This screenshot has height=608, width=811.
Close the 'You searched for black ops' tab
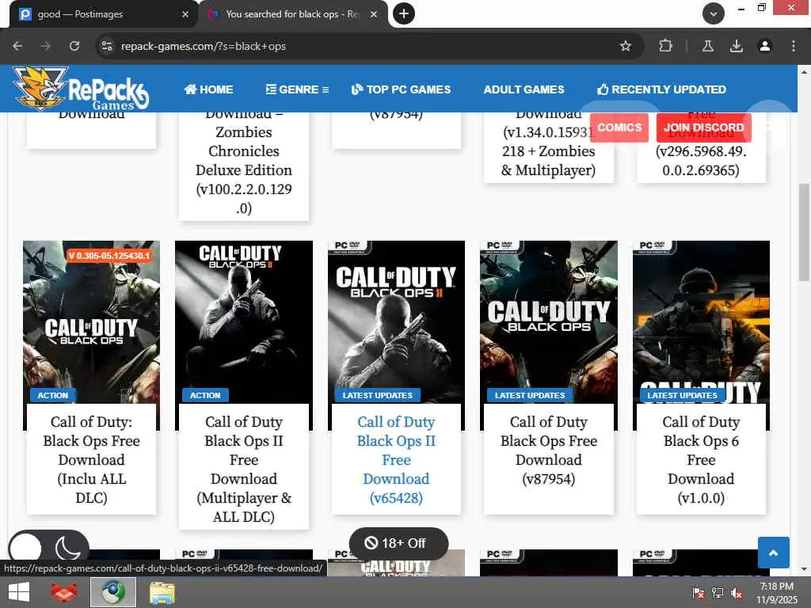[x=374, y=14]
